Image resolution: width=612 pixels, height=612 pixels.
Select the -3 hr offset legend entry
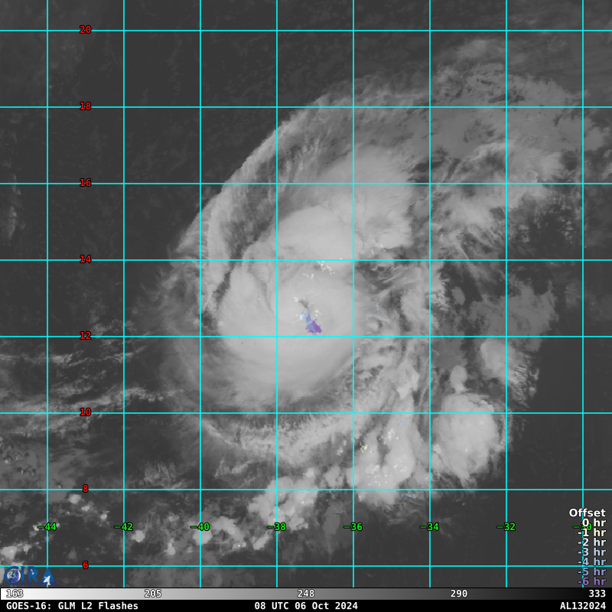(x=591, y=552)
